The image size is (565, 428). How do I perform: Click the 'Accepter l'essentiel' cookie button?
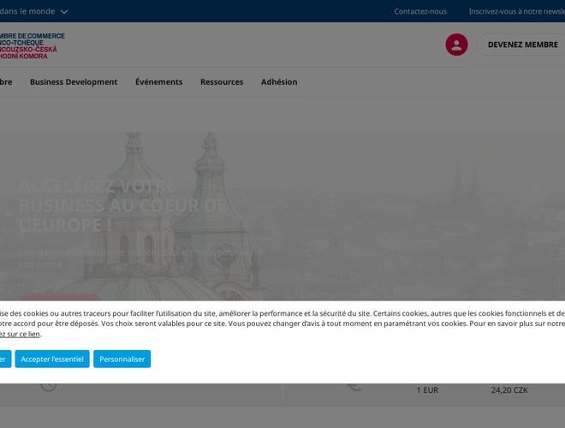pos(52,359)
